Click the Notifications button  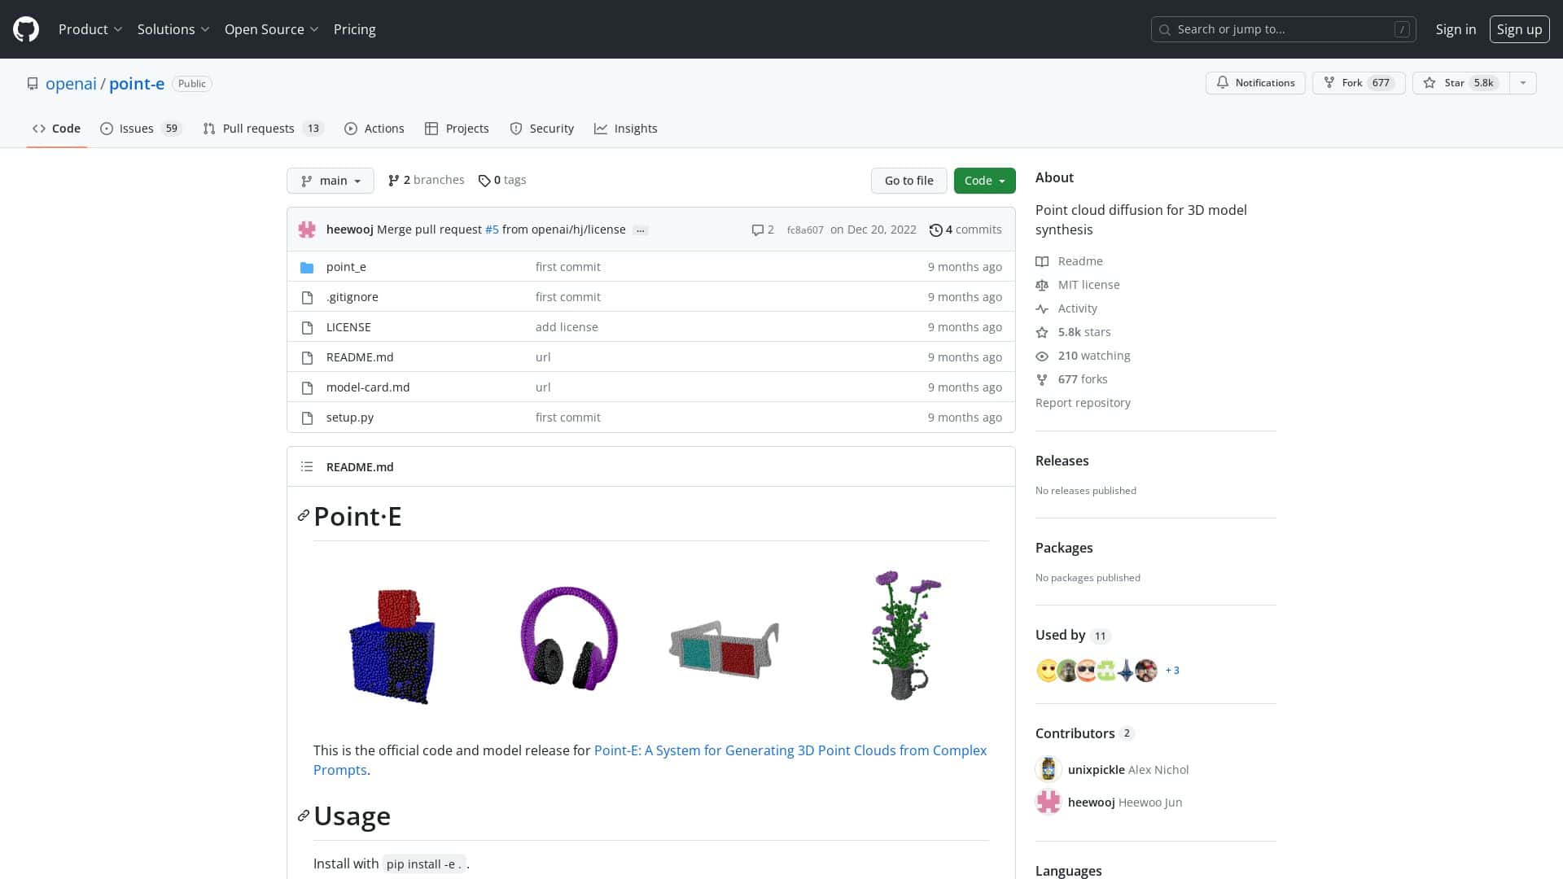pos(1255,83)
